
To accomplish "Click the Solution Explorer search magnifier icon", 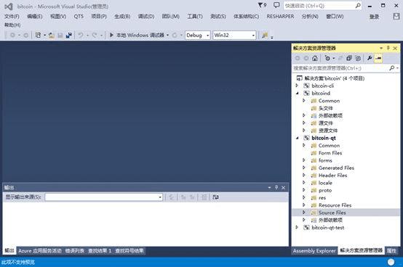I will click(x=391, y=68).
